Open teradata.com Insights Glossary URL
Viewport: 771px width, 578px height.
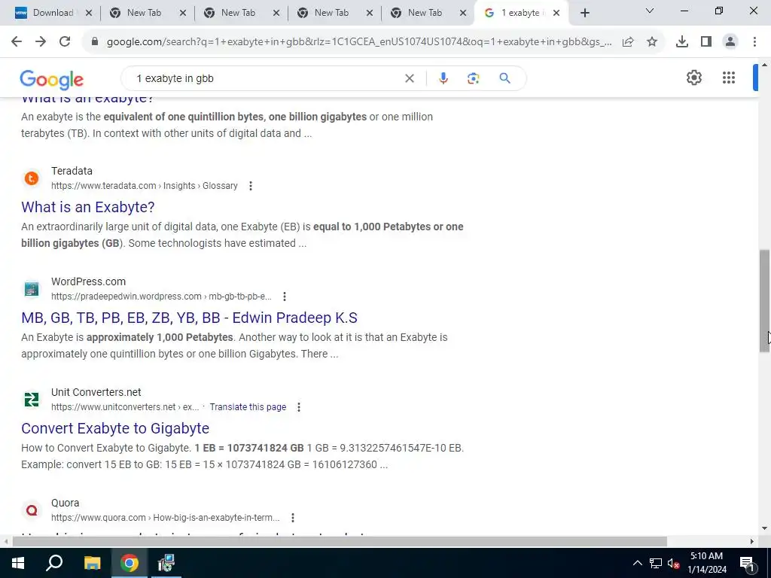(144, 186)
